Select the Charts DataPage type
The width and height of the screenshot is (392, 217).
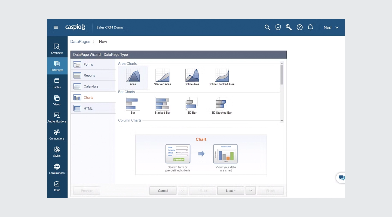pos(93,97)
